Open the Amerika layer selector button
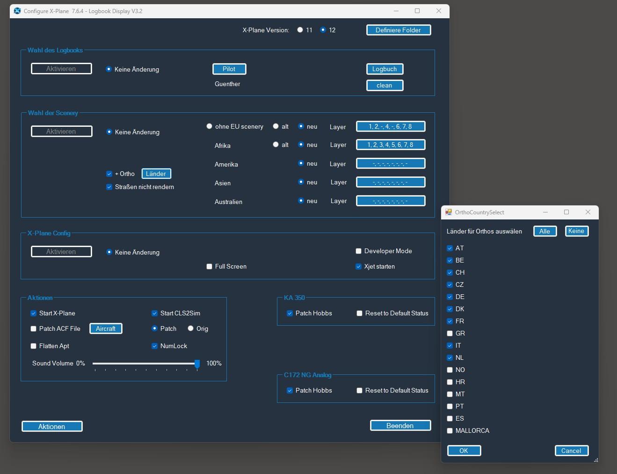This screenshot has height=474, width=617. click(x=391, y=163)
